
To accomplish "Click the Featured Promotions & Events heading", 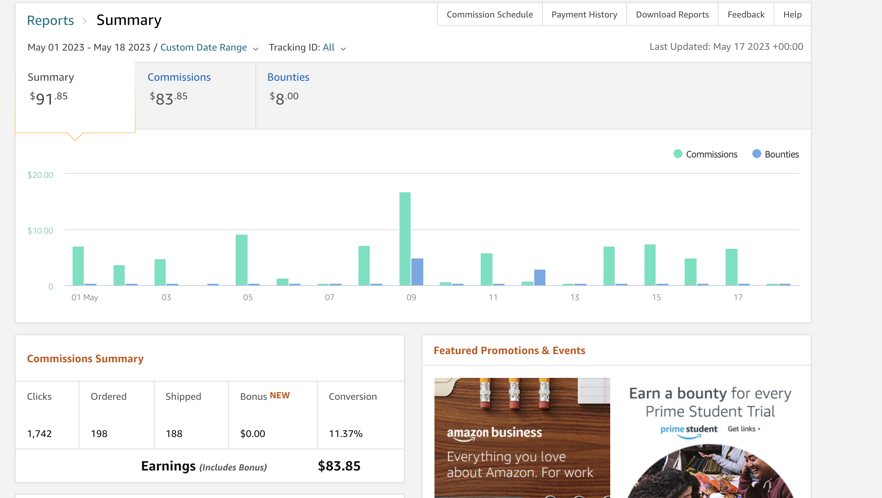I will click(509, 350).
